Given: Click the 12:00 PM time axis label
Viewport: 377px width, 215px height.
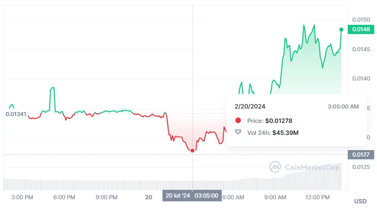Looking at the screenshot, I should point(317,197).
